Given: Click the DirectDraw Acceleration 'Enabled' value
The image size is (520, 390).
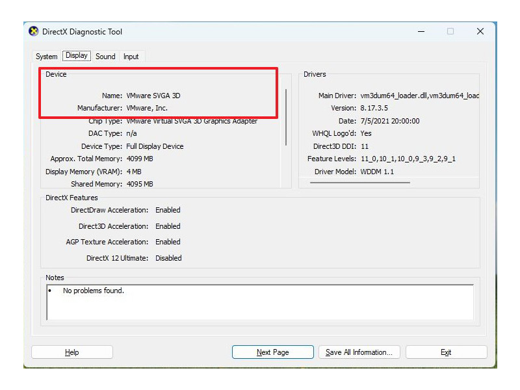Looking at the screenshot, I should point(168,210).
